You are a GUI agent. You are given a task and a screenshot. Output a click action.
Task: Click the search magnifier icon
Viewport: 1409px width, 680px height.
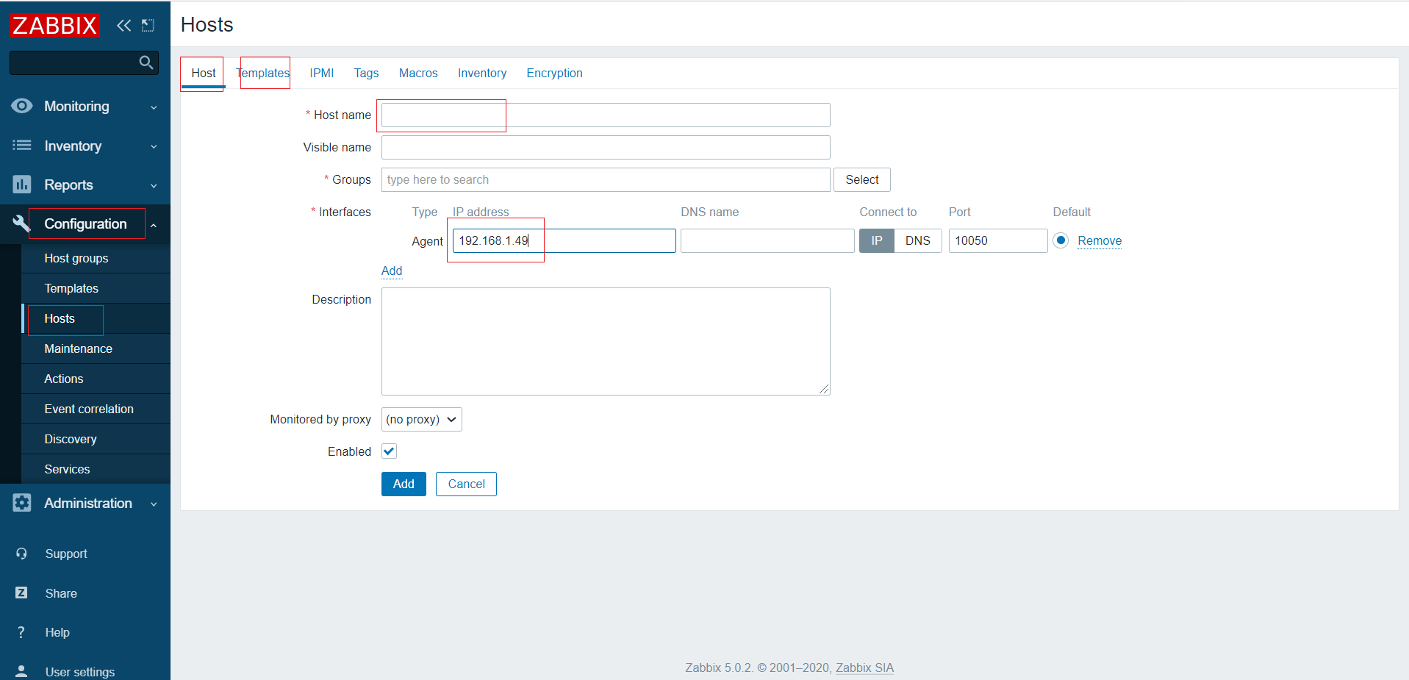tap(145, 62)
